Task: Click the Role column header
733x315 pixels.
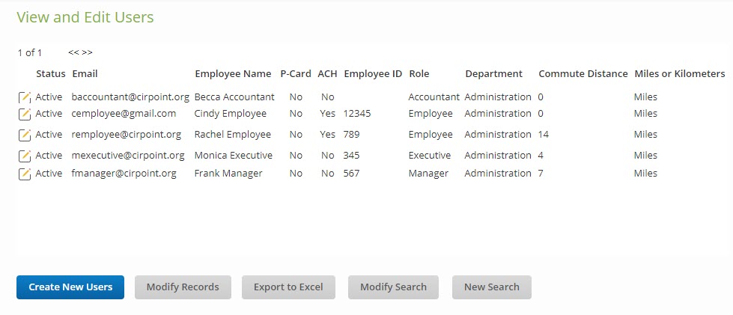Action: click(x=419, y=74)
